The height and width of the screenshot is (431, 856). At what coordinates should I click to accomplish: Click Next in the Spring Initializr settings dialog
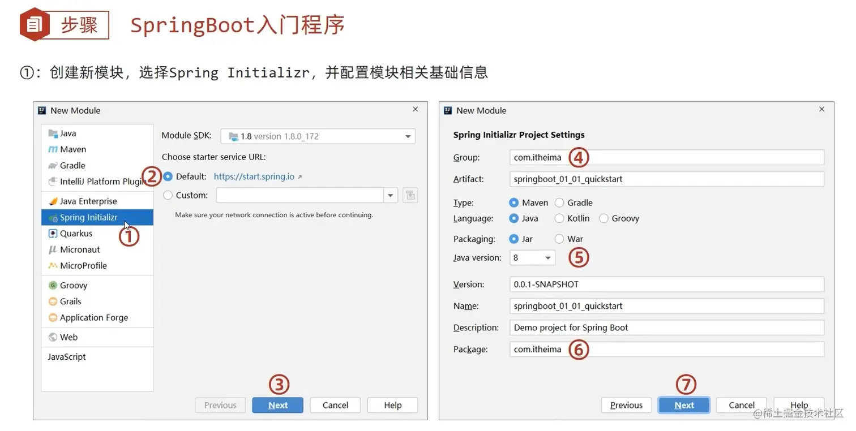click(x=684, y=405)
